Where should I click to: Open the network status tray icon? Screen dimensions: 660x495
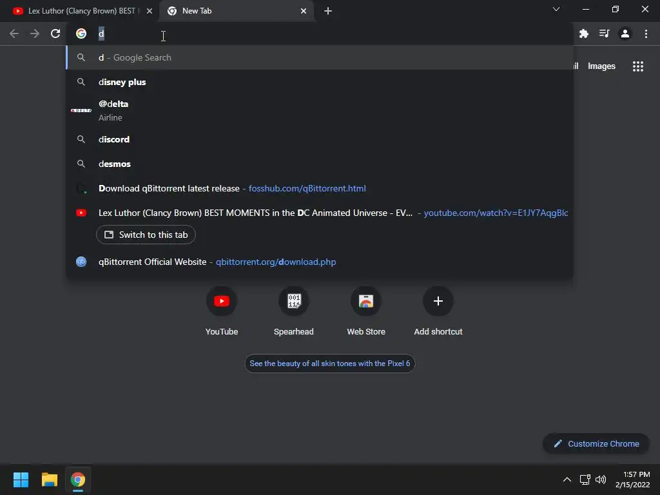click(585, 480)
